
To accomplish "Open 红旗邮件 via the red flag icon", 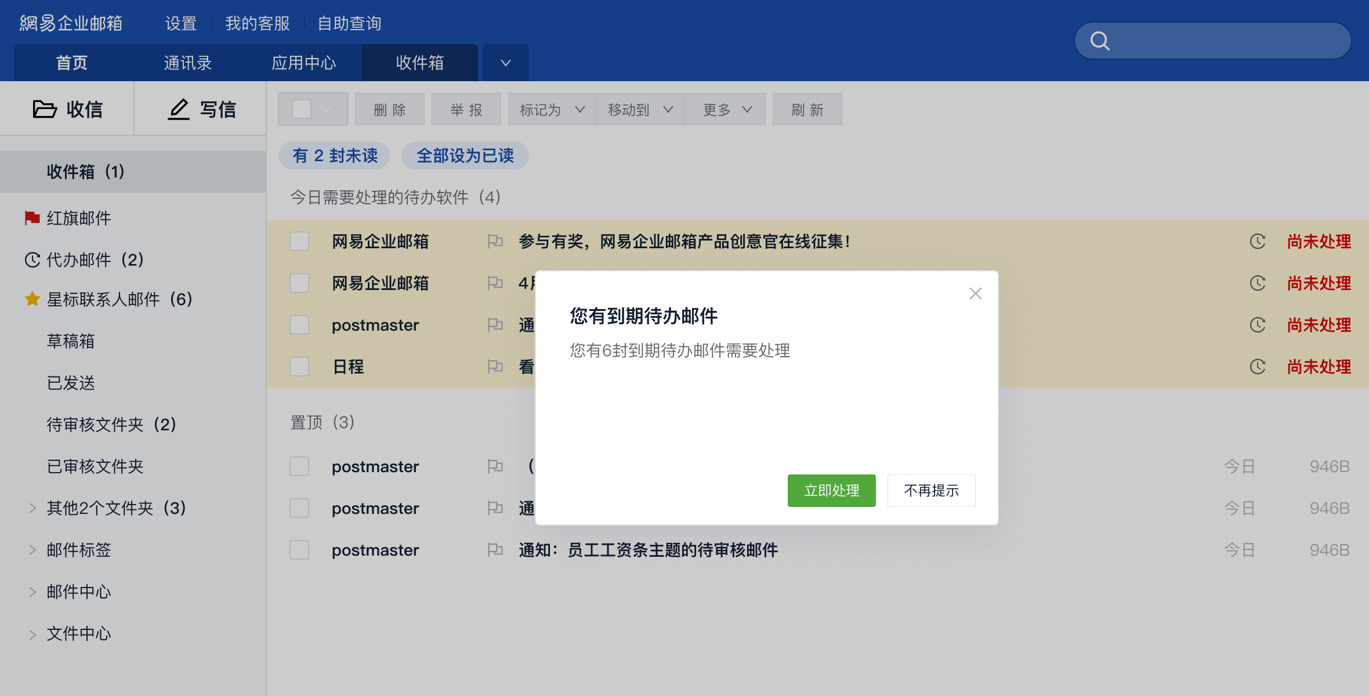I will (x=32, y=218).
